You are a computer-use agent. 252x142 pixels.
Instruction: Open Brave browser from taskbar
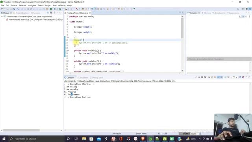(x=143, y=138)
